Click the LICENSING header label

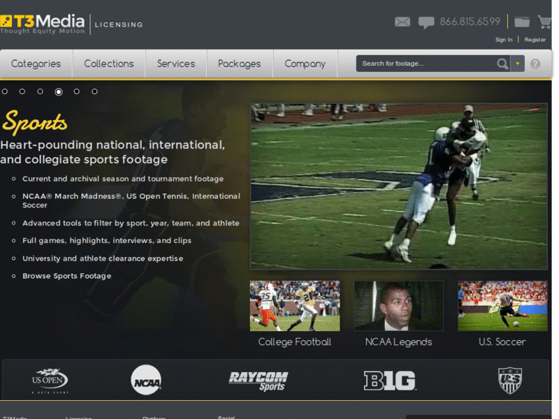click(x=119, y=24)
